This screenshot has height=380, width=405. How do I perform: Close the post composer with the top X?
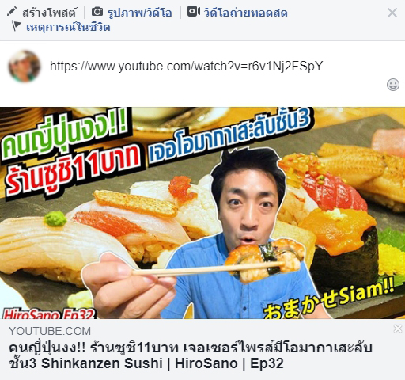(392, 13)
